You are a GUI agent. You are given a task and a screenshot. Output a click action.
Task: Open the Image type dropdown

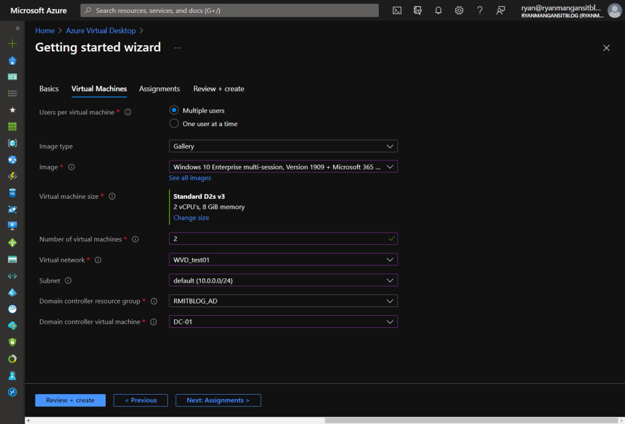click(283, 146)
